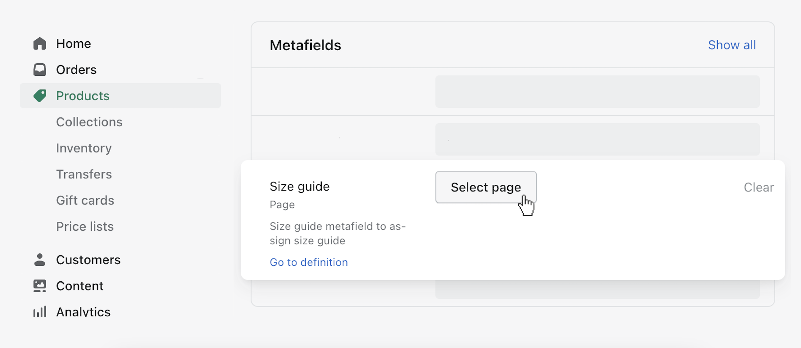This screenshot has height=348, width=801.
Task: Click the Price lists menu item
Action: click(x=85, y=226)
